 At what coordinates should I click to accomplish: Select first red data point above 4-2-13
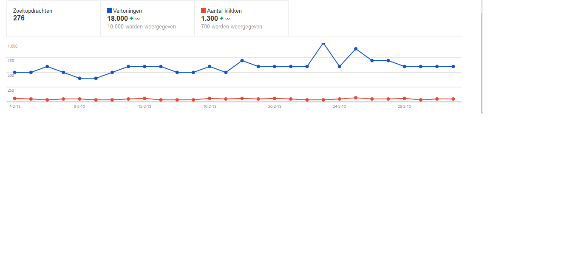(14, 99)
